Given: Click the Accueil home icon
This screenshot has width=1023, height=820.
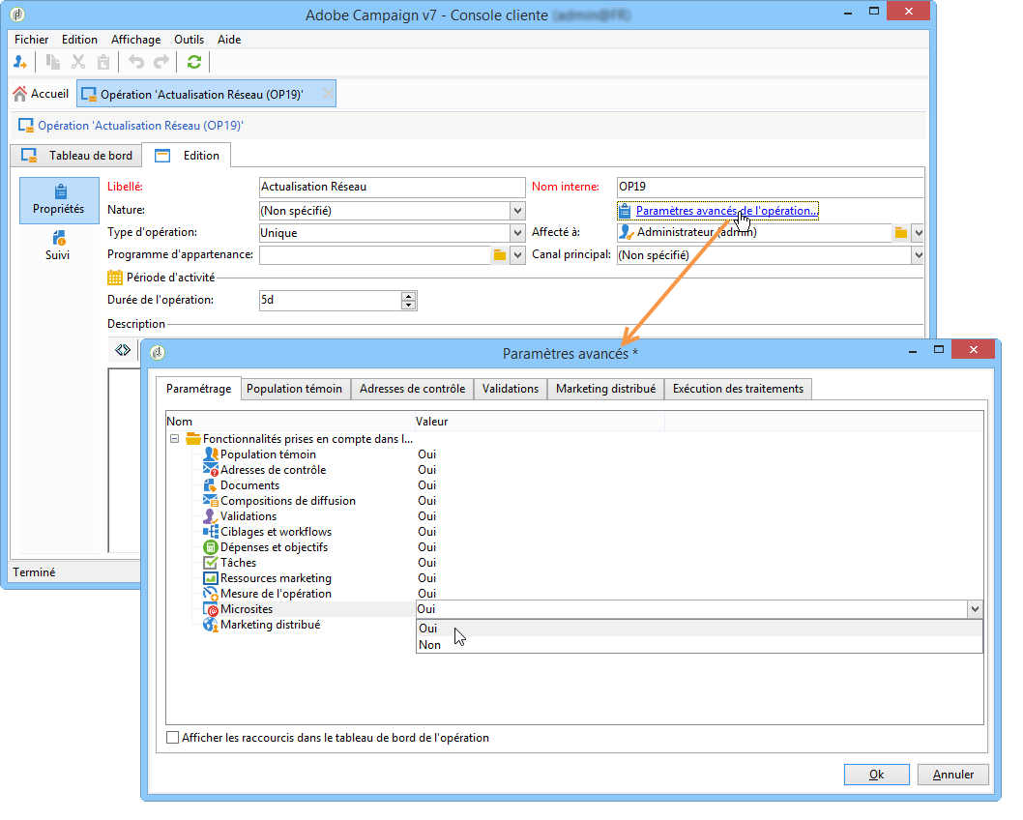Looking at the screenshot, I should point(20,94).
